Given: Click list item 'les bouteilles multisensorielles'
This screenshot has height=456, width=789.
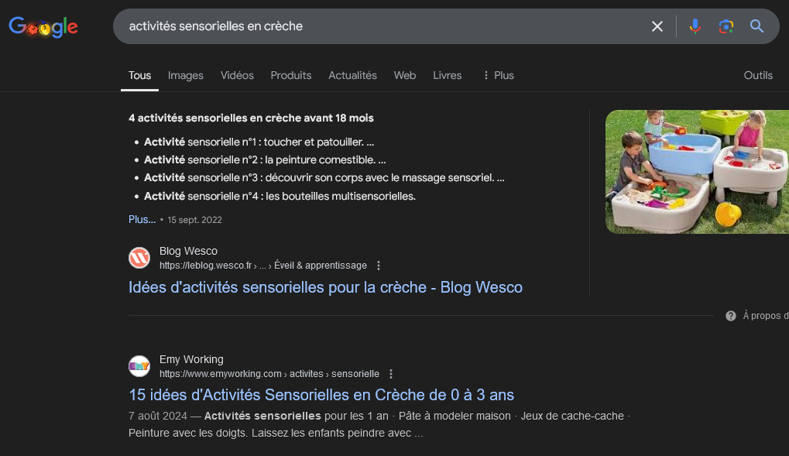Looking at the screenshot, I should click(x=280, y=197).
